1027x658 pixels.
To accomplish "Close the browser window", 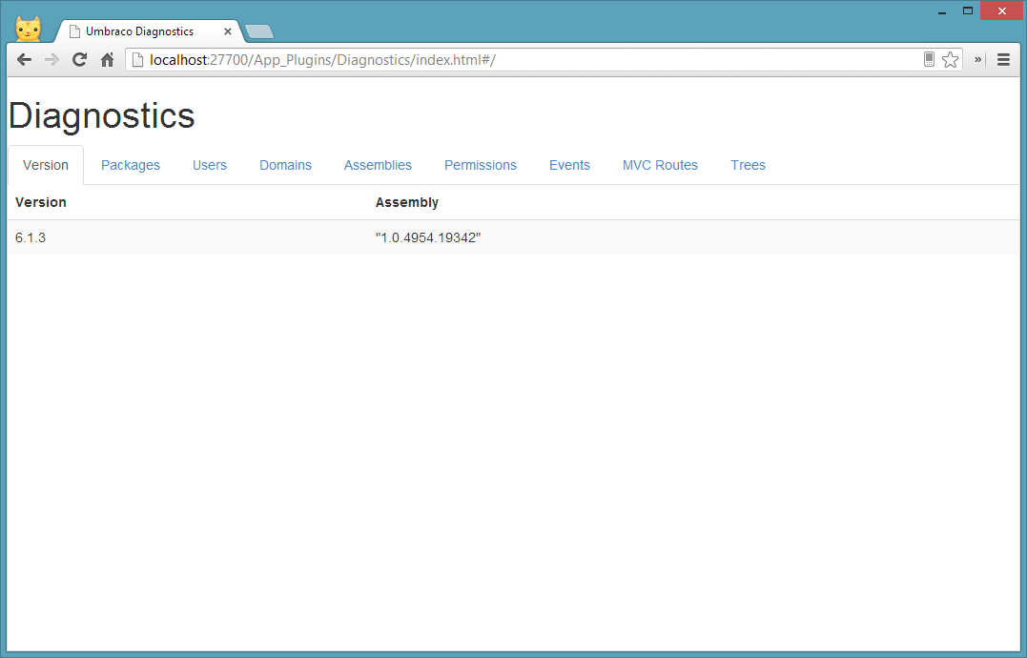I will [x=1001, y=10].
